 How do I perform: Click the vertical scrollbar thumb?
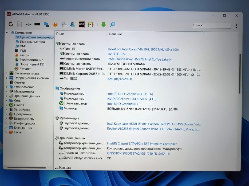point(240,74)
